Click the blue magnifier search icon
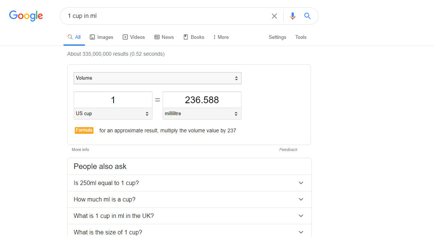Screen dimensions: 434x237 click(x=307, y=16)
